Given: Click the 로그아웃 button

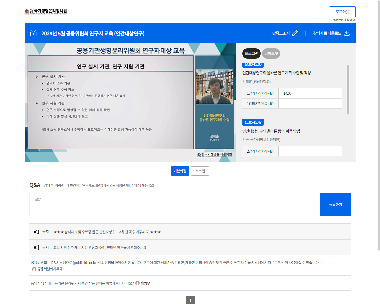Looking at the screenshot, I should (342, 12).
